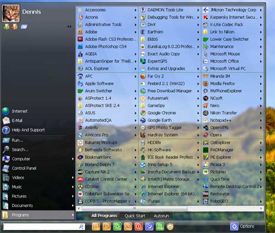Expand the Pictures submenu arrow
Image resolution: width=275 pixels, height=233 pixels.
pyautogui.click(x=73, y=196)
